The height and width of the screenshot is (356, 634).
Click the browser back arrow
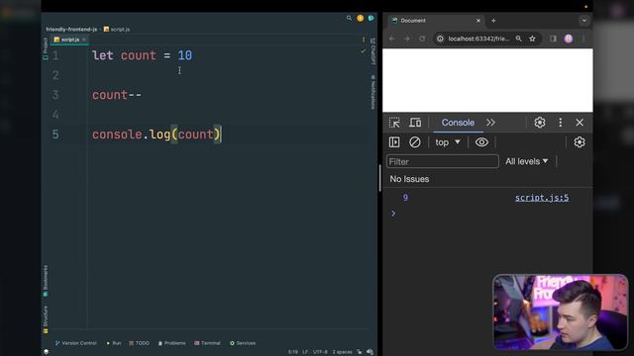[x=391, y=39]
